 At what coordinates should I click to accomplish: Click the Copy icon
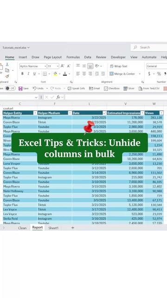(7, 70)
